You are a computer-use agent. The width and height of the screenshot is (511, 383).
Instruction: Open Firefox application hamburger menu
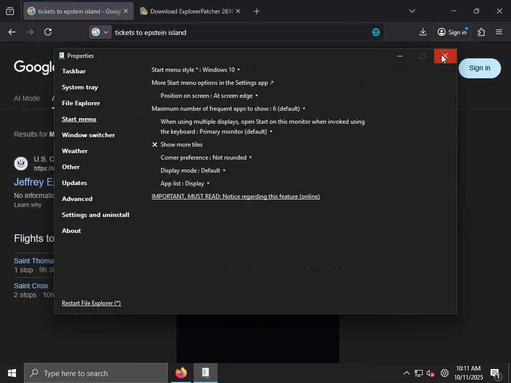[499, 32]
